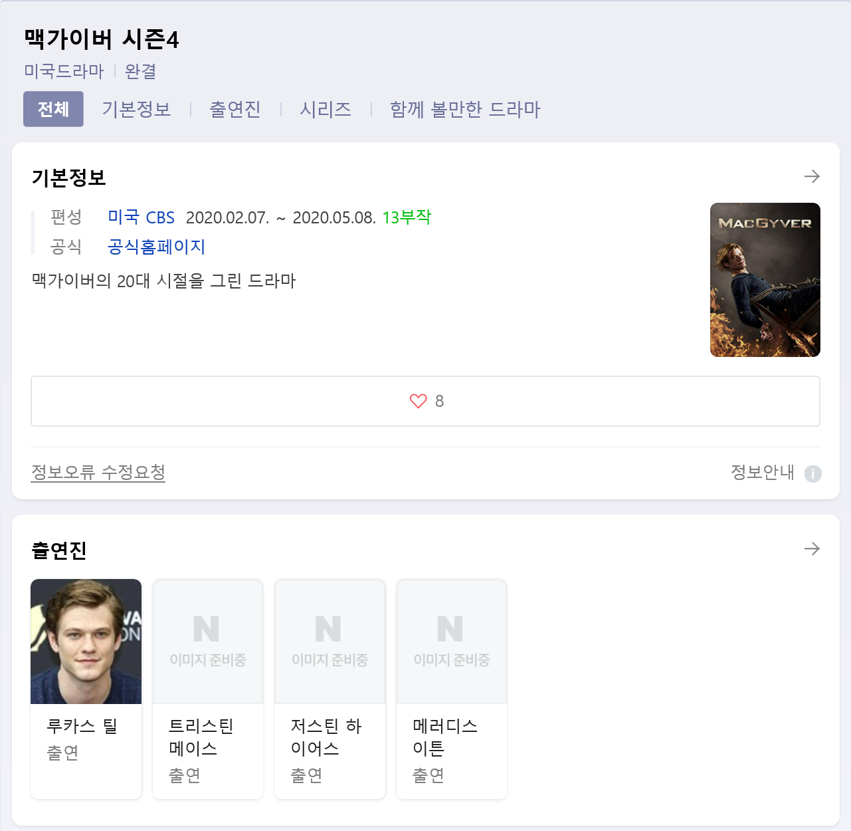Click 정보오류 수정요청 link
Viewport: 851px width, 831px height.
coord(98,472)
